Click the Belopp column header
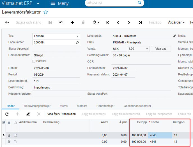Screen dimensions: 193x147 tap(139, 125)
